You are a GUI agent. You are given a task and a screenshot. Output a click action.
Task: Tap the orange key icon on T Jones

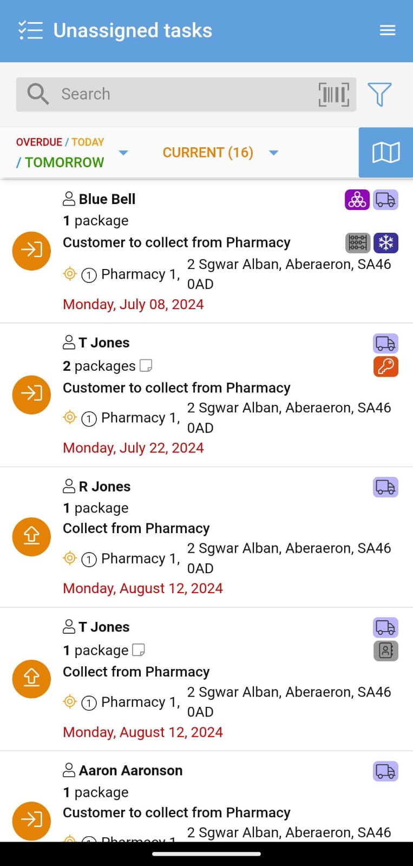click(x=386, y=366)
